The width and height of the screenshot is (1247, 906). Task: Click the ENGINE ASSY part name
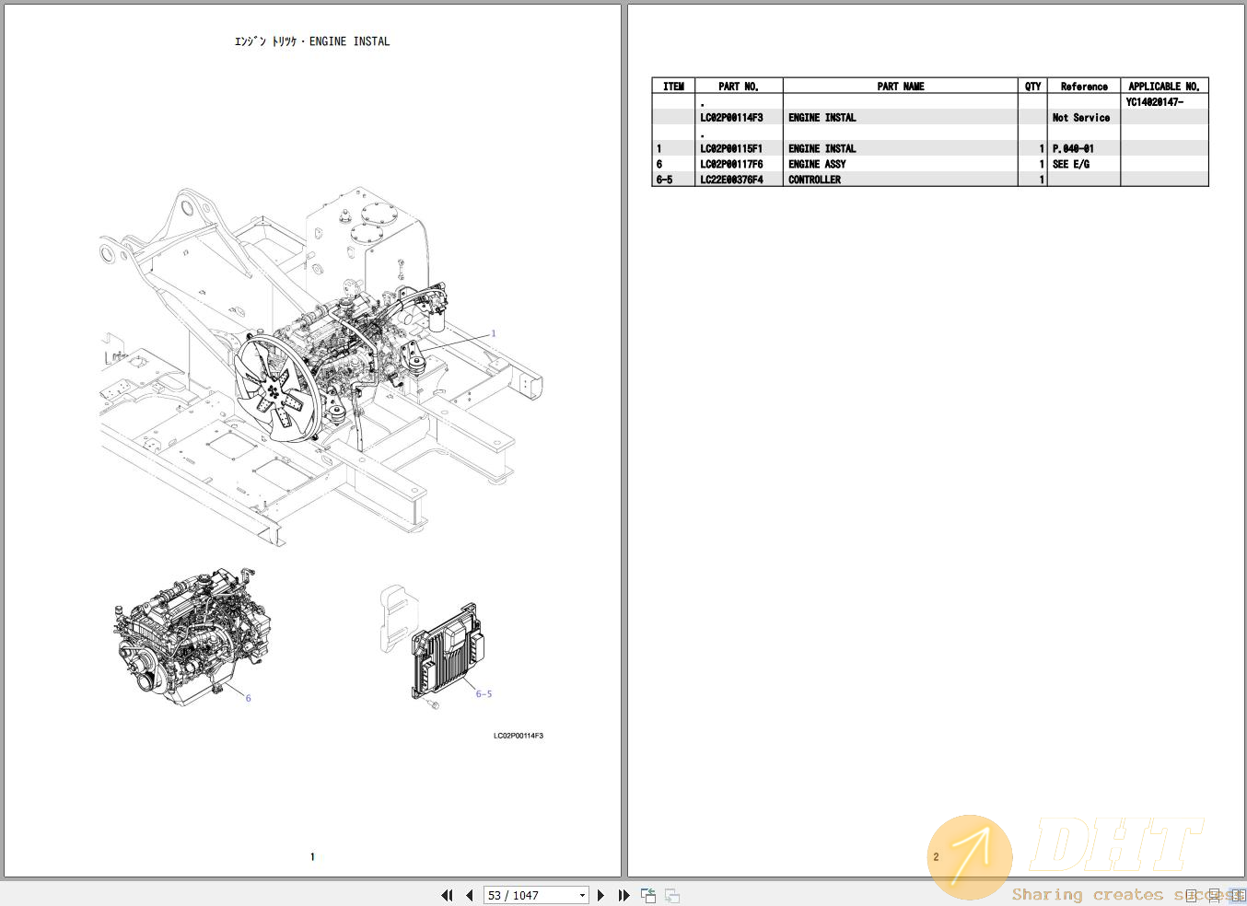[x=817, y=164]
